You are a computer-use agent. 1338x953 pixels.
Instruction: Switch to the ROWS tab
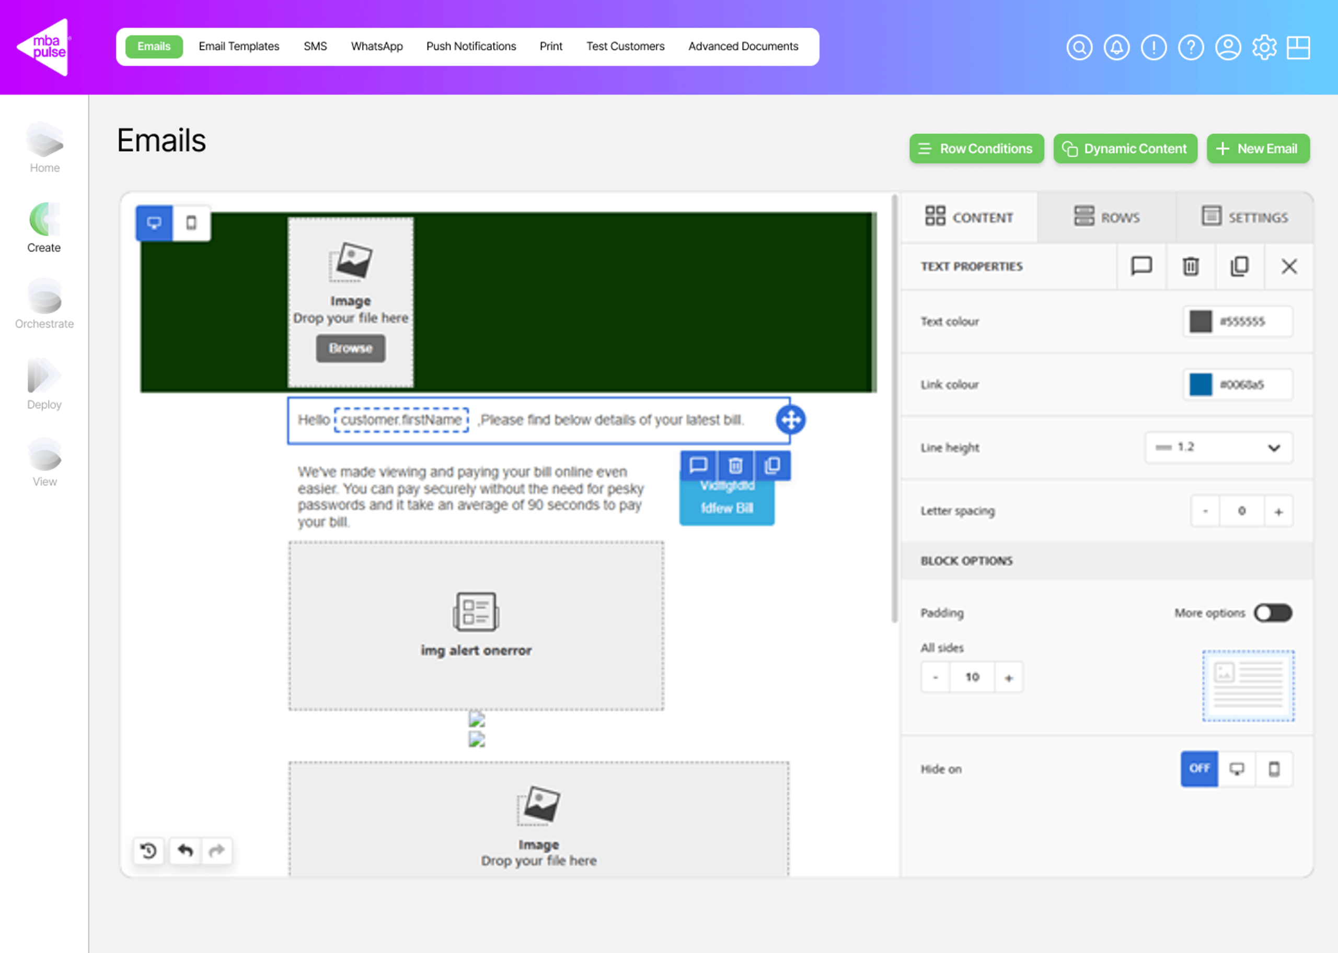coord(1106,218)
